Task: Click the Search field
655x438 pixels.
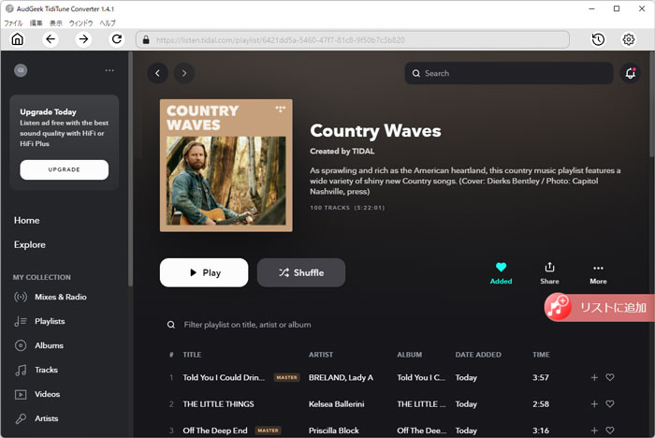Action: (509, 73)
